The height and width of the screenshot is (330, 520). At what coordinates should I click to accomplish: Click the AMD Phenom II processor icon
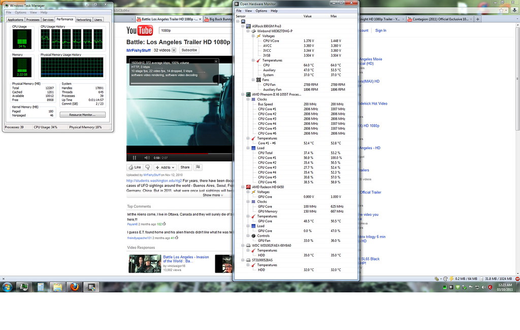[x=248, y=94]
